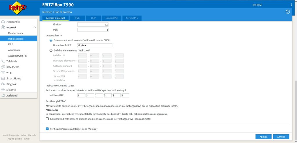Click the Panoramica house icon
The image size is (297, 143).
click(x=3, y=22)
